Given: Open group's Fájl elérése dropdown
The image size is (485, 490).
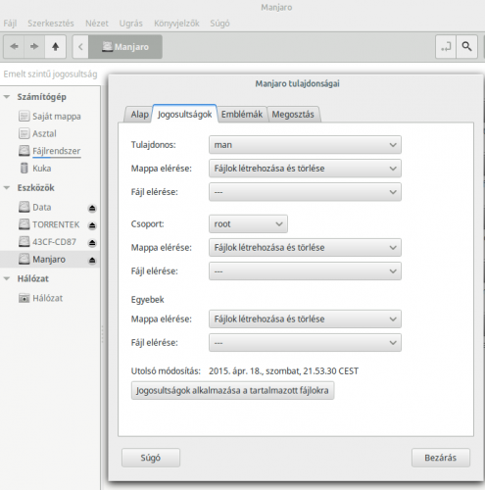Looking at the screenshot, I should click(305, 271).
